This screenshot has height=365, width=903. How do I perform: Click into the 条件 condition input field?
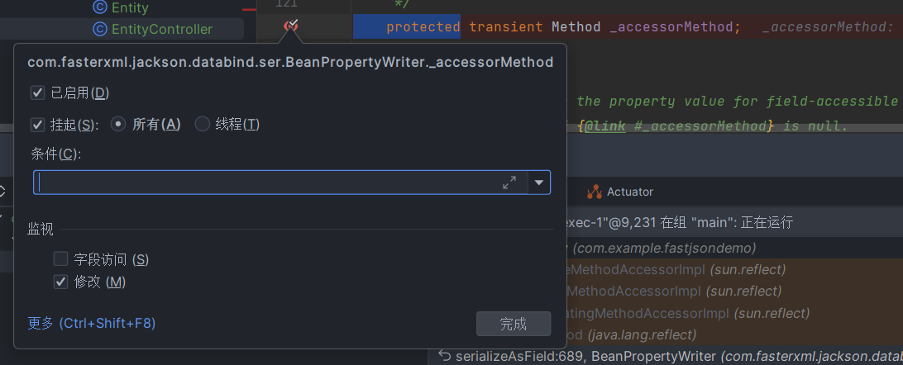pos(265,182)
